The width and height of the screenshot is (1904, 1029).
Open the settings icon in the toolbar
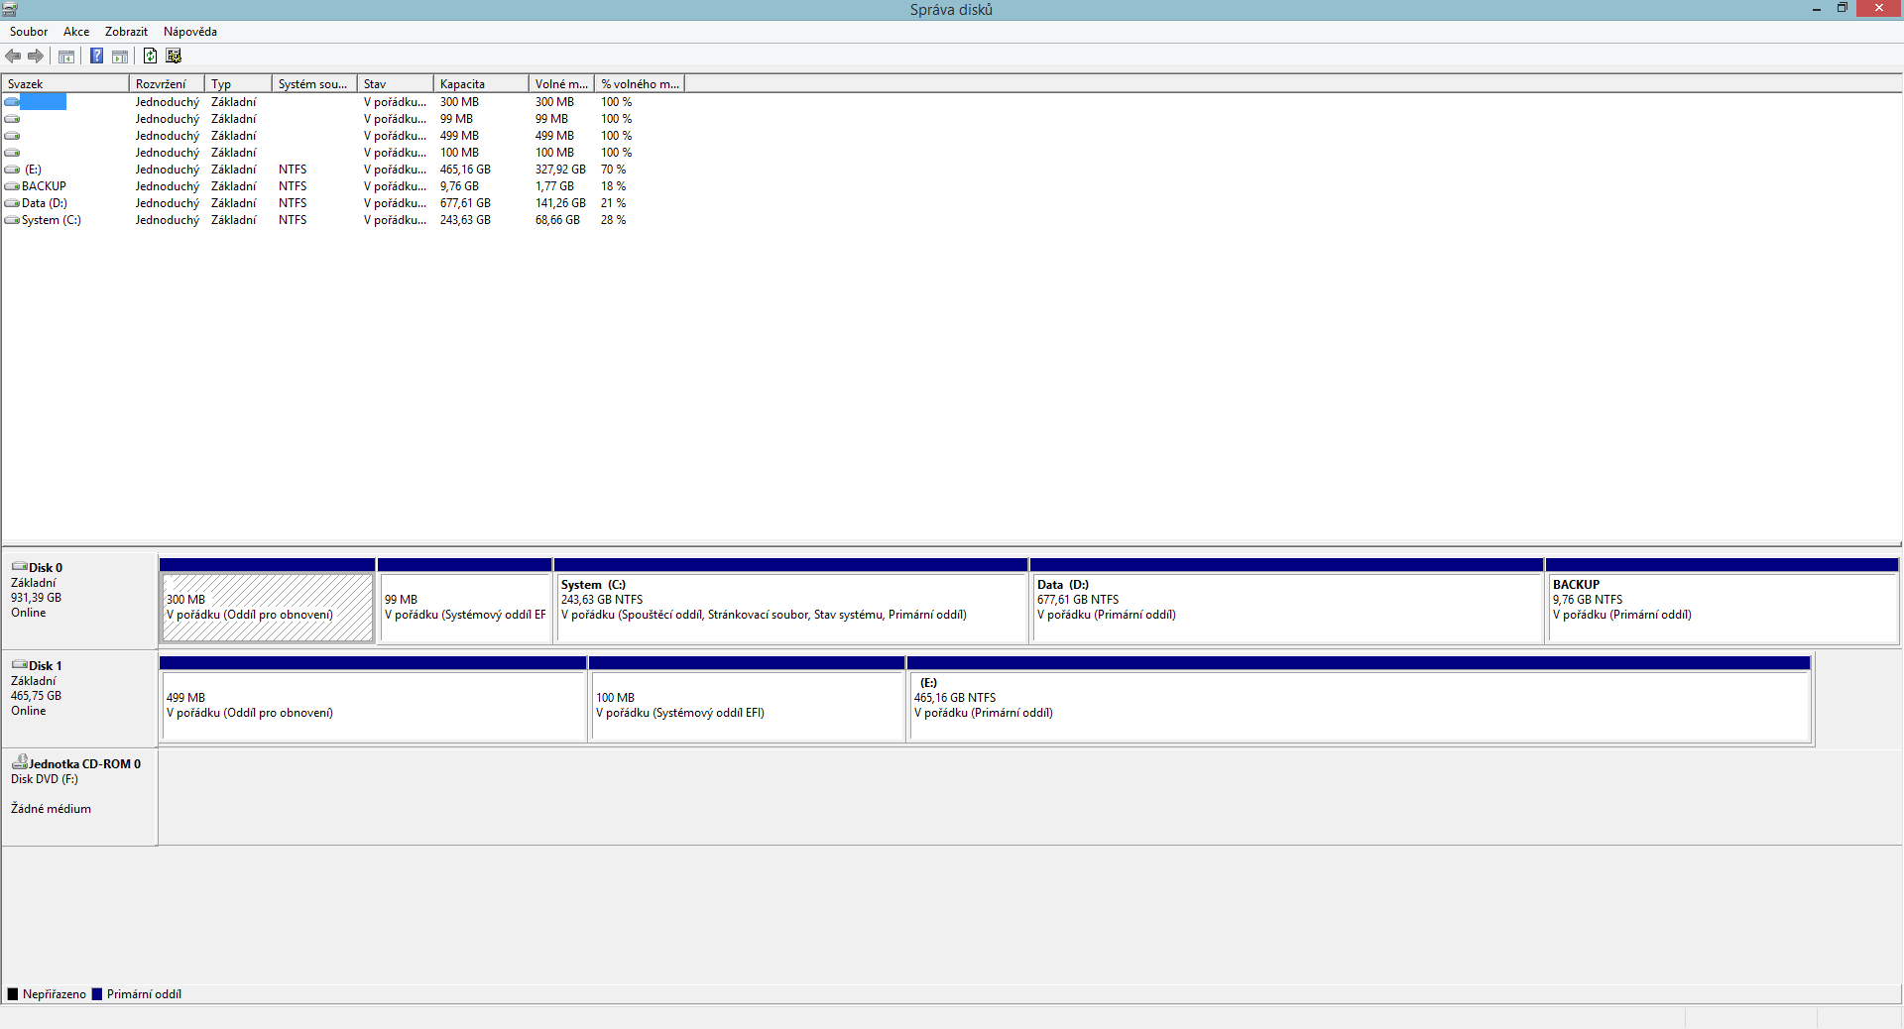click(x=174, y=57)
